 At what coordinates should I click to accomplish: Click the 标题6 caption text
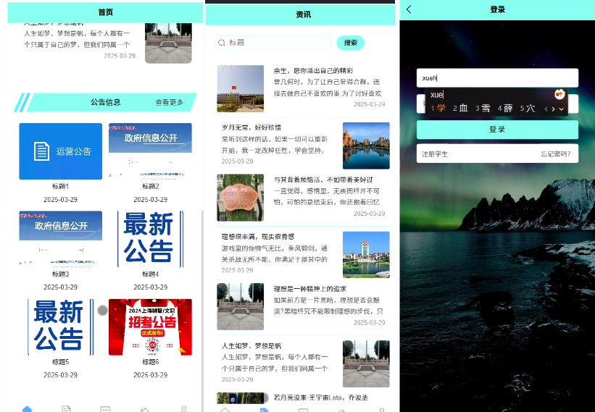click(x=150, y=362)
